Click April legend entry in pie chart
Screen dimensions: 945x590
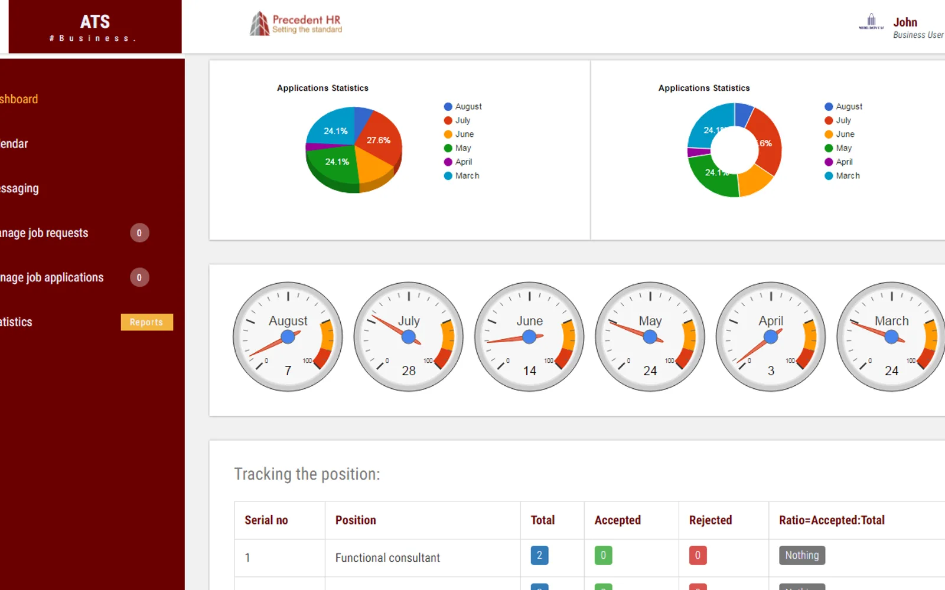458,162
